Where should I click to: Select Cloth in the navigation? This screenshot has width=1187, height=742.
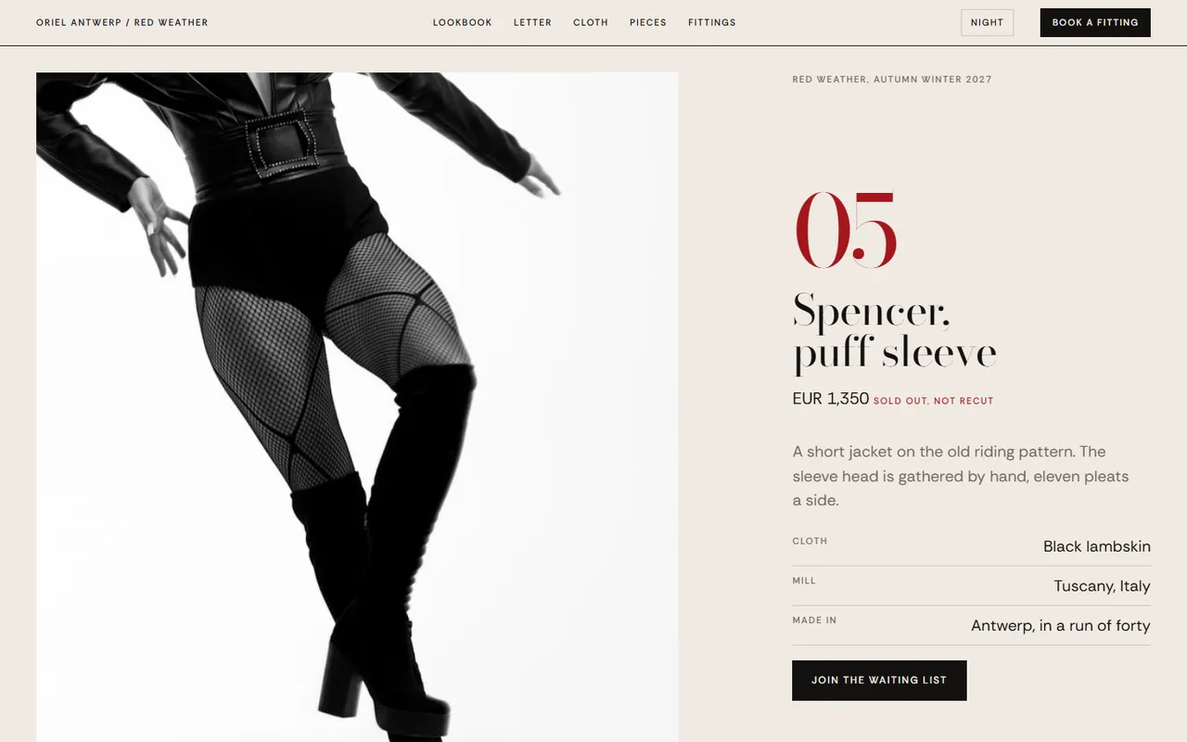click(591, 22)
